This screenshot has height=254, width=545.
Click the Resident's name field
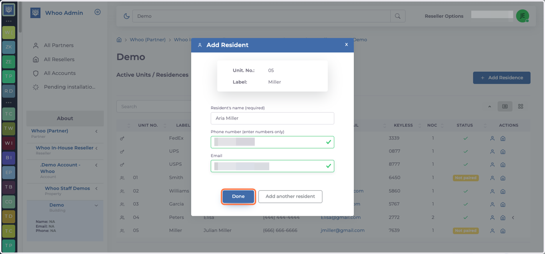[x=272, y=118]
